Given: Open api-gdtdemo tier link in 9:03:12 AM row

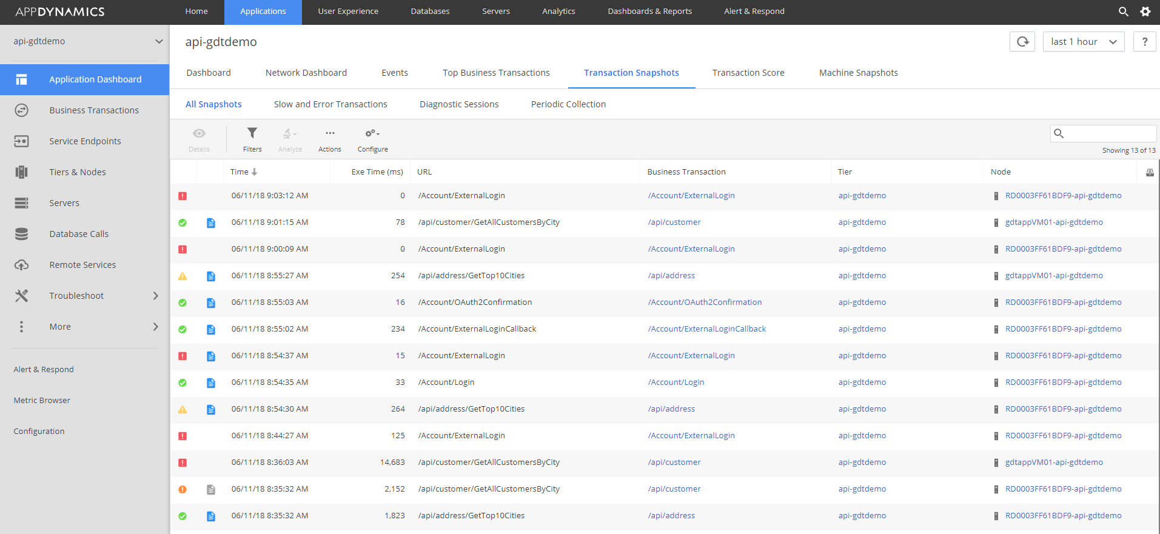Looking at the screenshot, I should click(x=862, y=196).
